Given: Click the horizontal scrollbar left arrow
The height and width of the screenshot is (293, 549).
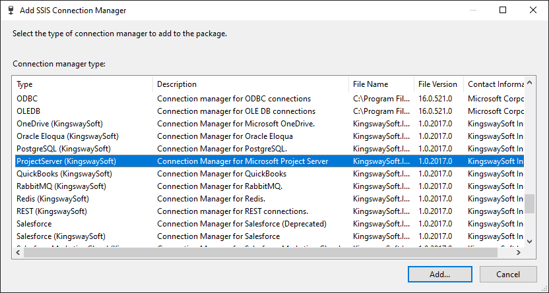Looking at the screenshot, I should [18, 252].
